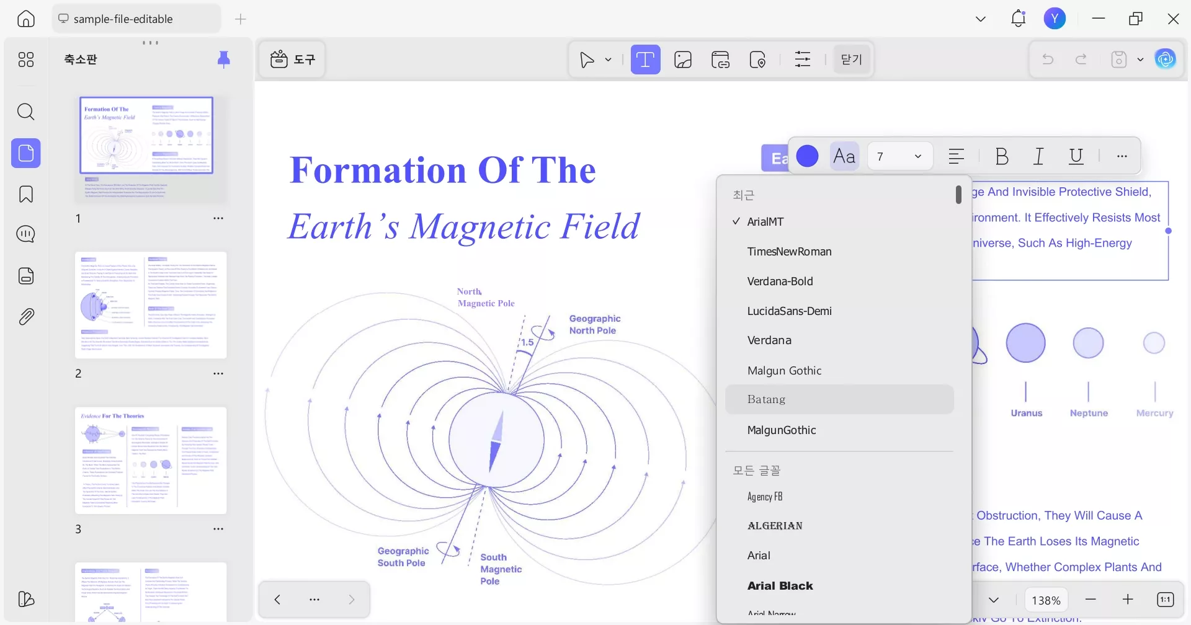Image resolution: width=1191 pixels, height=625 pixels.
Task: Open the attachments paperclip panel
Action: [x=25, y=317]
